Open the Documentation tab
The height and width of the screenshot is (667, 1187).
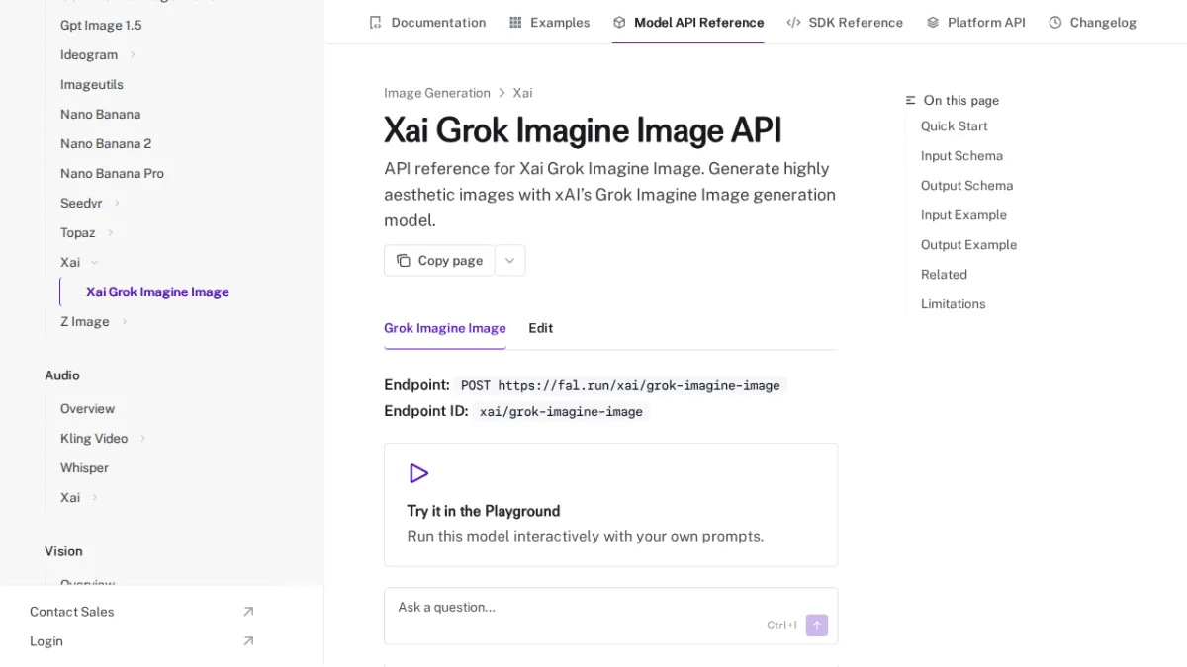click(x=427, y=22)
